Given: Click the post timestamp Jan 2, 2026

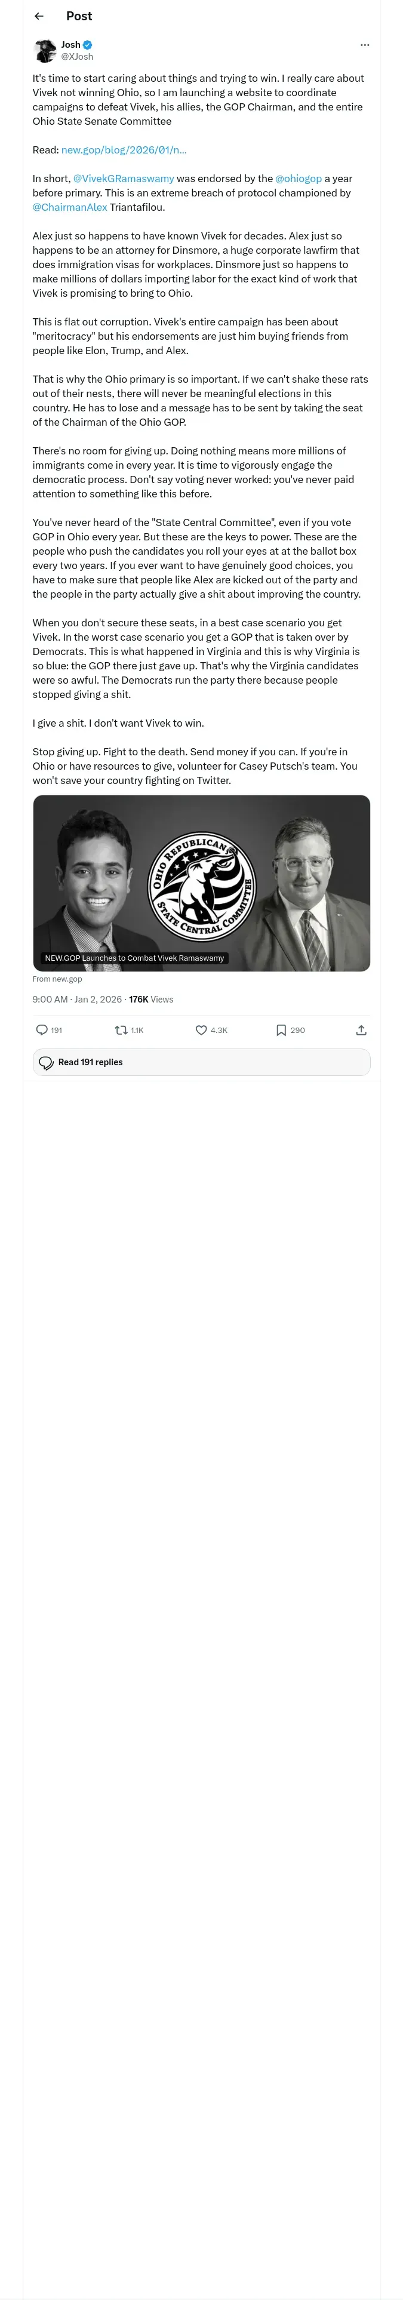Looking at the screenshot, I should point(99,999).
